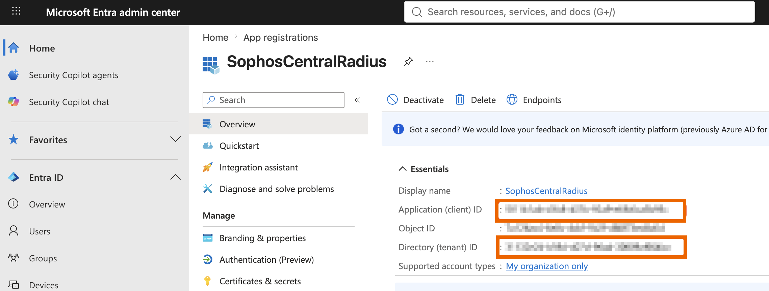Focus the resource menu Search box
Viewport: 769px width, 291px height.
click(273, 100)
